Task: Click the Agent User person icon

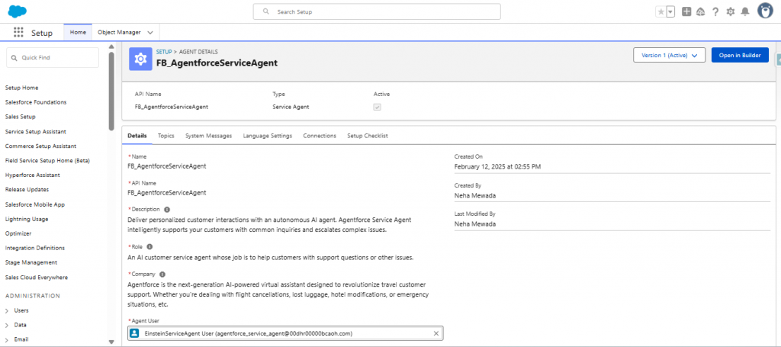Action: [x=134, y=333]
